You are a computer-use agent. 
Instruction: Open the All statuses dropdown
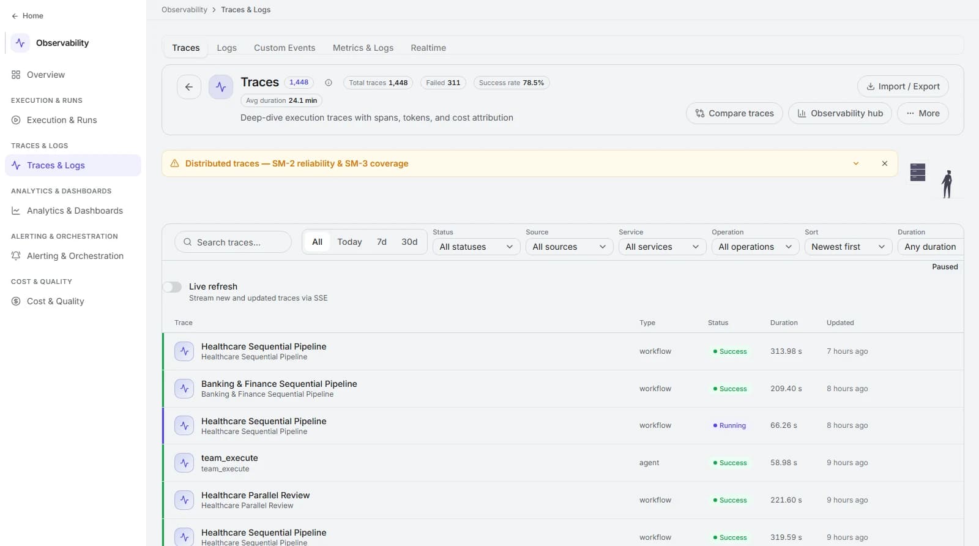(476, 247)
